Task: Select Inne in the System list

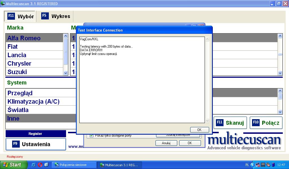Action: tap(41, 118)
